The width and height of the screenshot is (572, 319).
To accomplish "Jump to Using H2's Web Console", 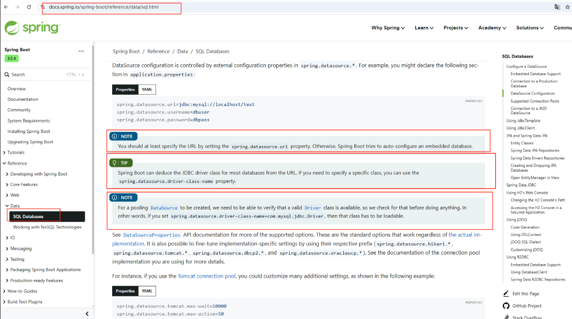I will [x=527, y=193].
